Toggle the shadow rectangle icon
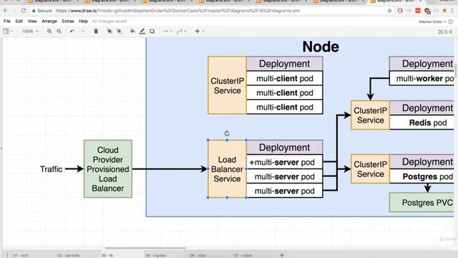This screenshot has width=458, height=258. coord(152,31)
